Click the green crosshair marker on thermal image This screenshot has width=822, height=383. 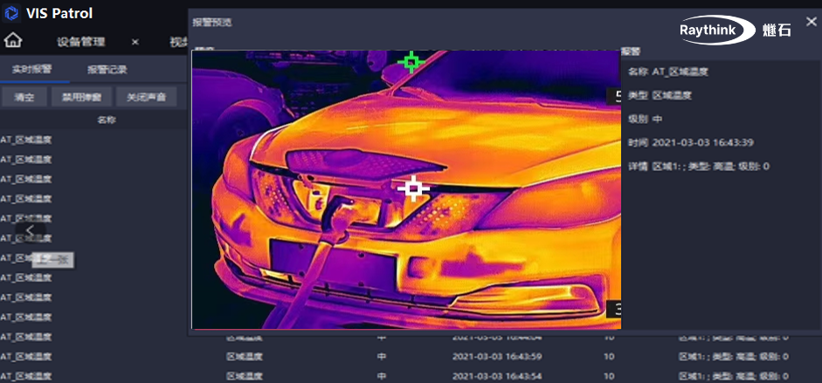point(410,62)
